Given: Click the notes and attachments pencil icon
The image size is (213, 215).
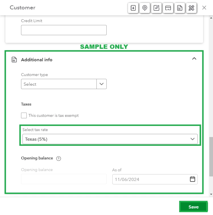Looking at the screenshot, I should click(156, 8).
